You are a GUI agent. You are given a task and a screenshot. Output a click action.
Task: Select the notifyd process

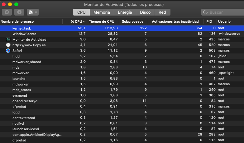pos(18,123)
